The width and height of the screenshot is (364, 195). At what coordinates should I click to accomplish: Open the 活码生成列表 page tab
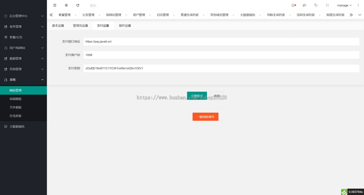pos(305,15)
